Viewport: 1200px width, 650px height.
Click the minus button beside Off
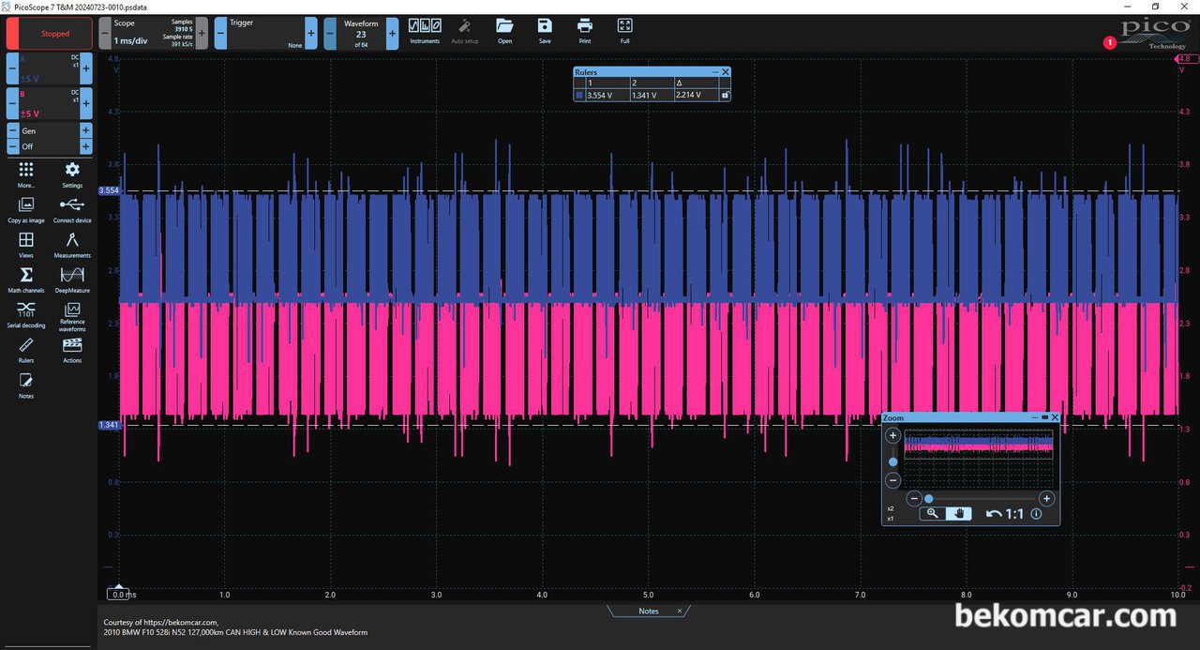pyautogui.click(x=12, y=146)
